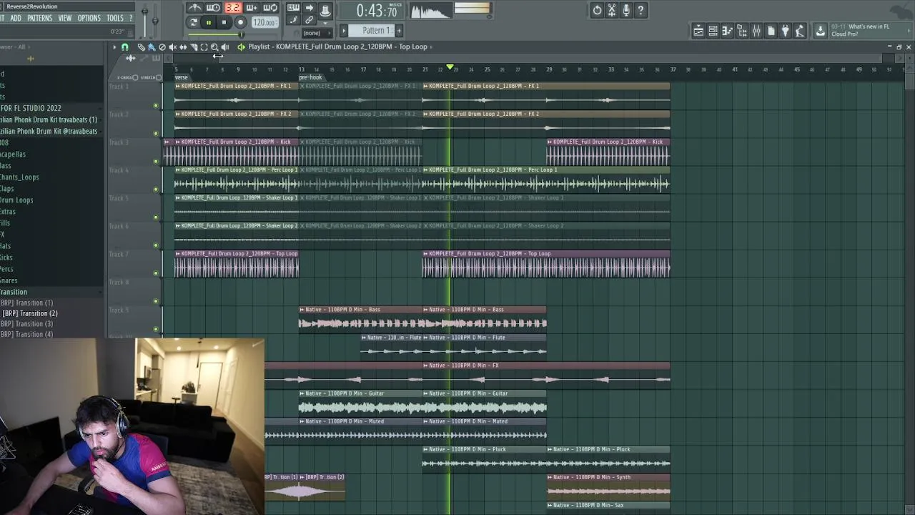Toggle the Playlist snap magnet
Screen dimensions: 915x515
pyautogui.click(x=124, y=47)
